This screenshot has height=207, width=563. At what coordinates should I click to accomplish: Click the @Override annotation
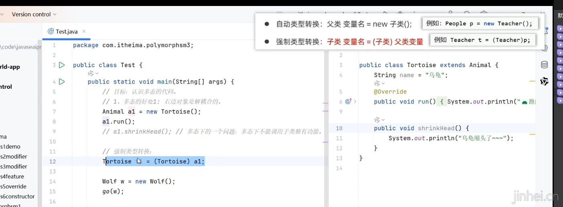[390, 92]
